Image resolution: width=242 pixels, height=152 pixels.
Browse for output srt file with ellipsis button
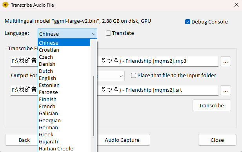coord(226,90)
